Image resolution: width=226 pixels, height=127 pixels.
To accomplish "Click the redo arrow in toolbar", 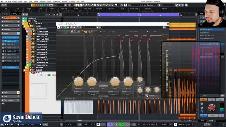I will pyautogui.click(x=6, y=5).
